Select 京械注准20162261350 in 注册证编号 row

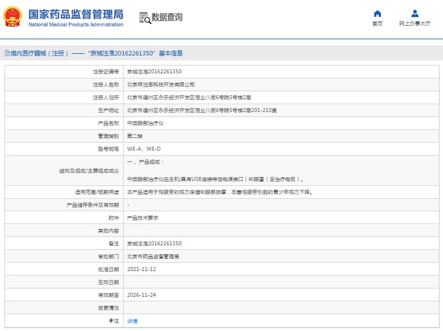click(154, 72)
